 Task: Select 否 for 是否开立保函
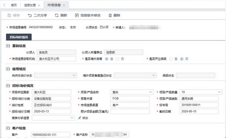[x=182, y=59]
